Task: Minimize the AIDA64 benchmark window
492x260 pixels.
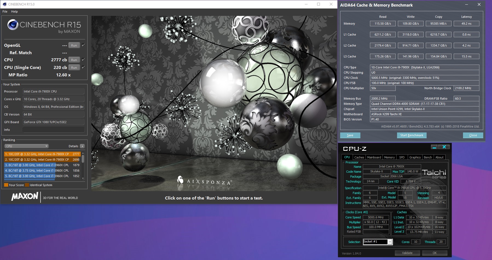Action: 466,4
